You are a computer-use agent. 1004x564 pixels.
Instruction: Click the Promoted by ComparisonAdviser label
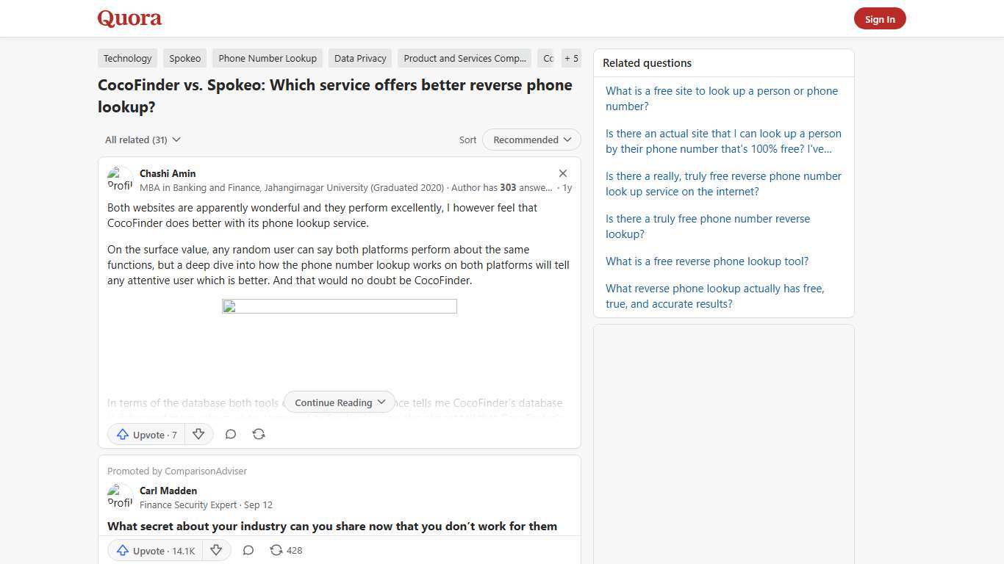point(177,471)
